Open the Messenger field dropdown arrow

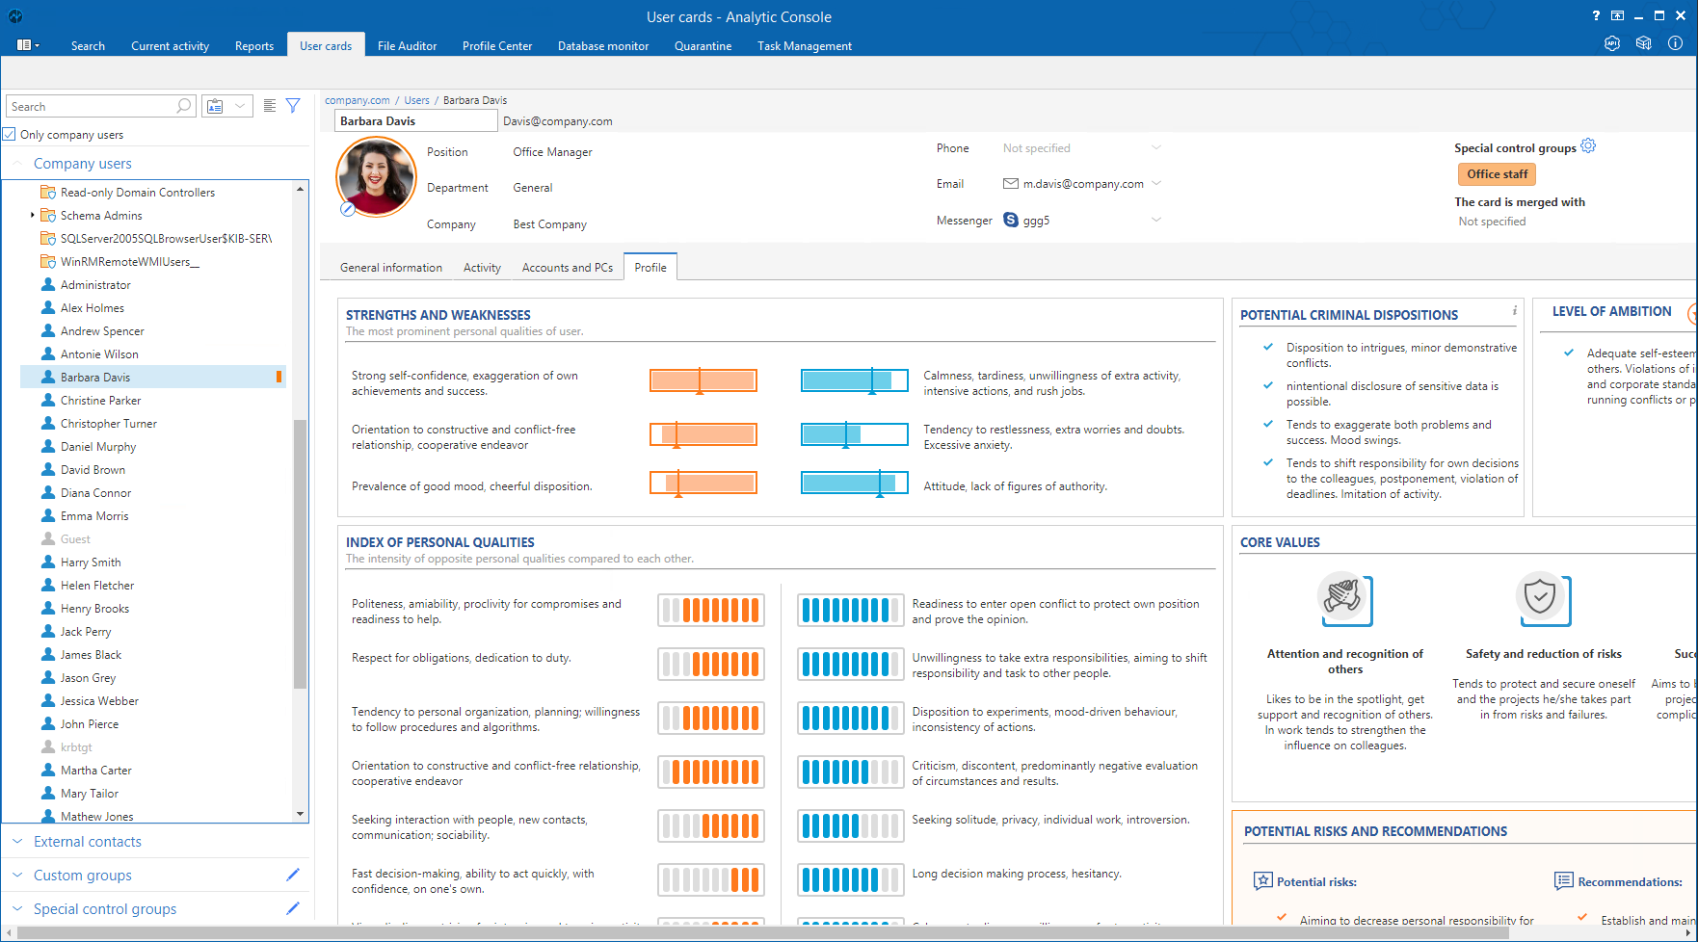pyautogui.click(x=1156, y=220)
